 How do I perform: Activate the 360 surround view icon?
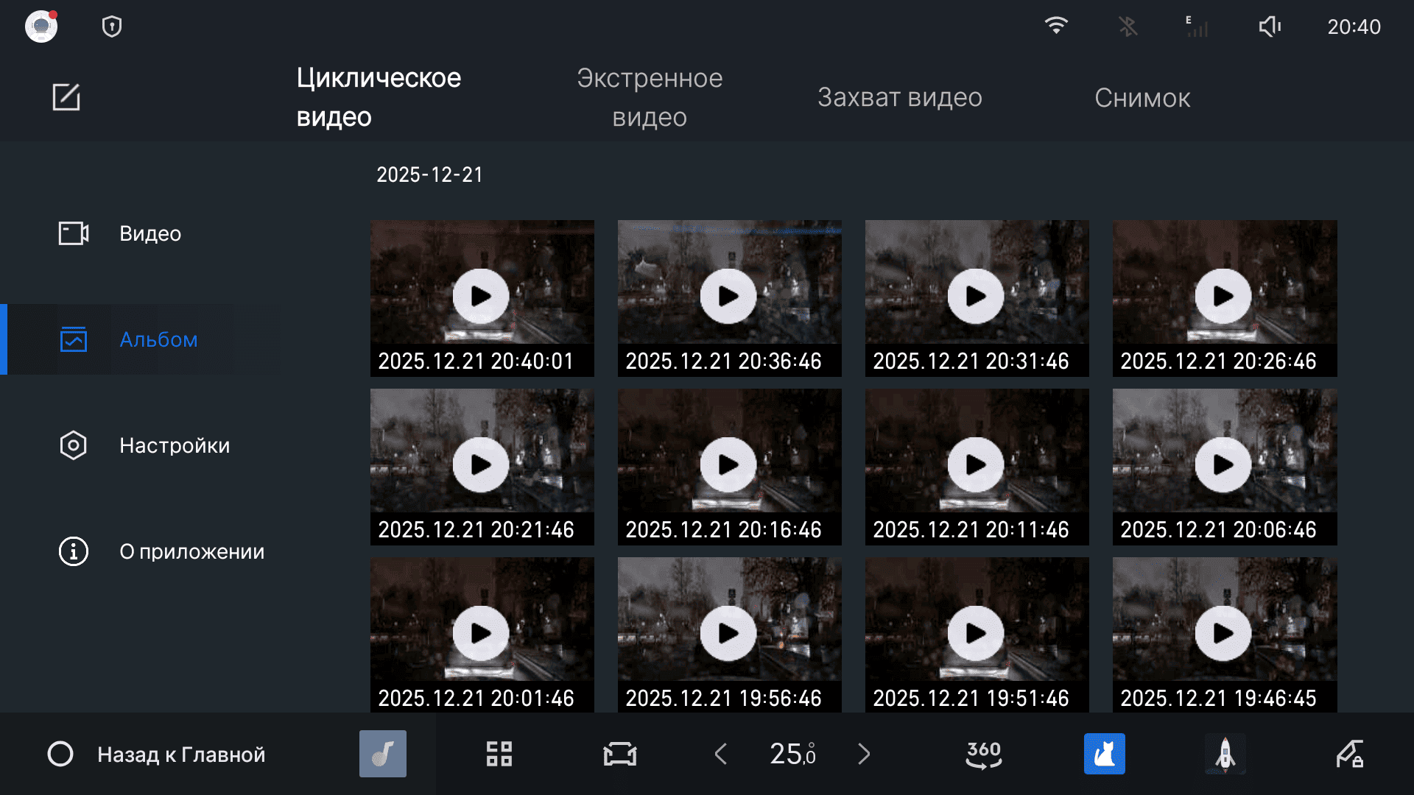(982, 754)
